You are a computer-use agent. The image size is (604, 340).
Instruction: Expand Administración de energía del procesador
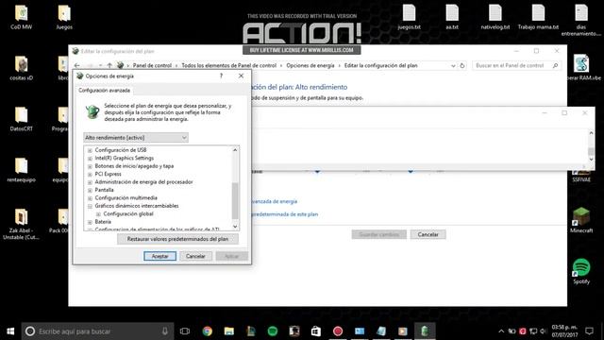(x=90, y=182)
